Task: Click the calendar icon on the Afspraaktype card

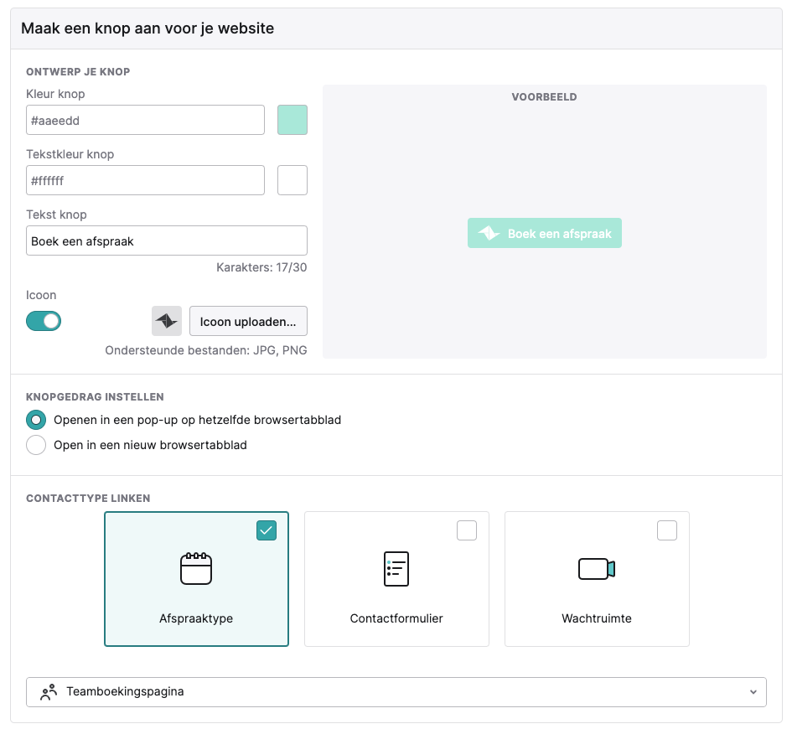Action: (196, 568)
